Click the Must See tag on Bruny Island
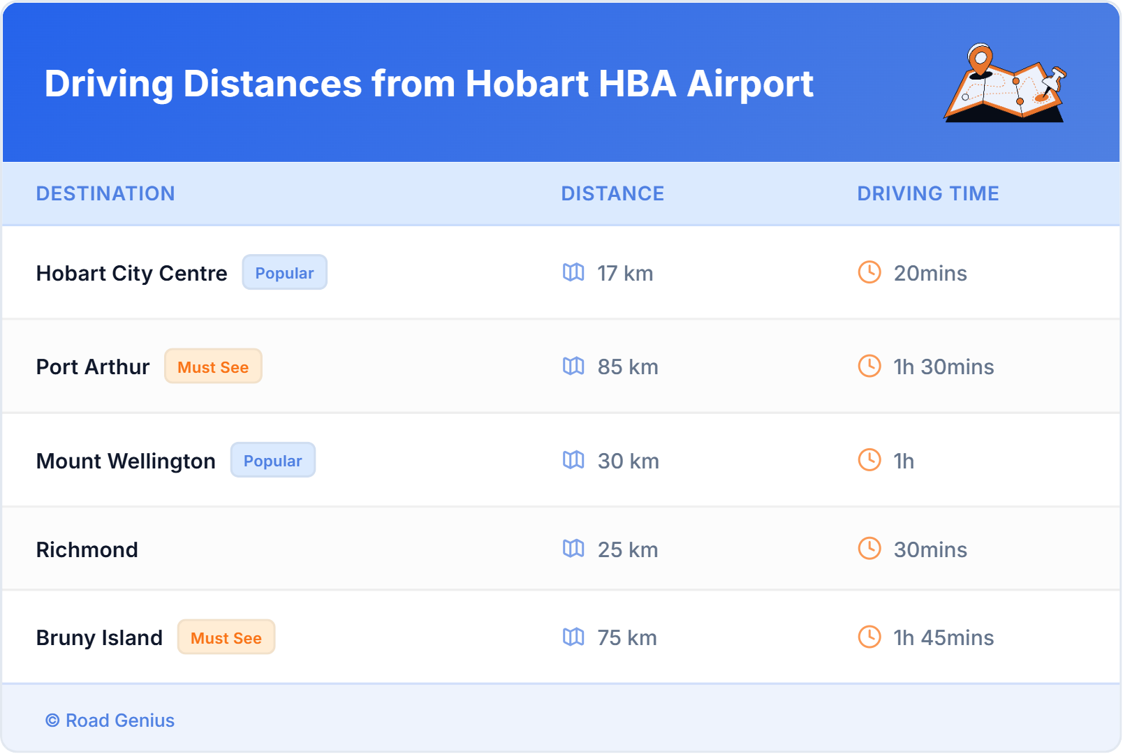 (x=226, y=637)
